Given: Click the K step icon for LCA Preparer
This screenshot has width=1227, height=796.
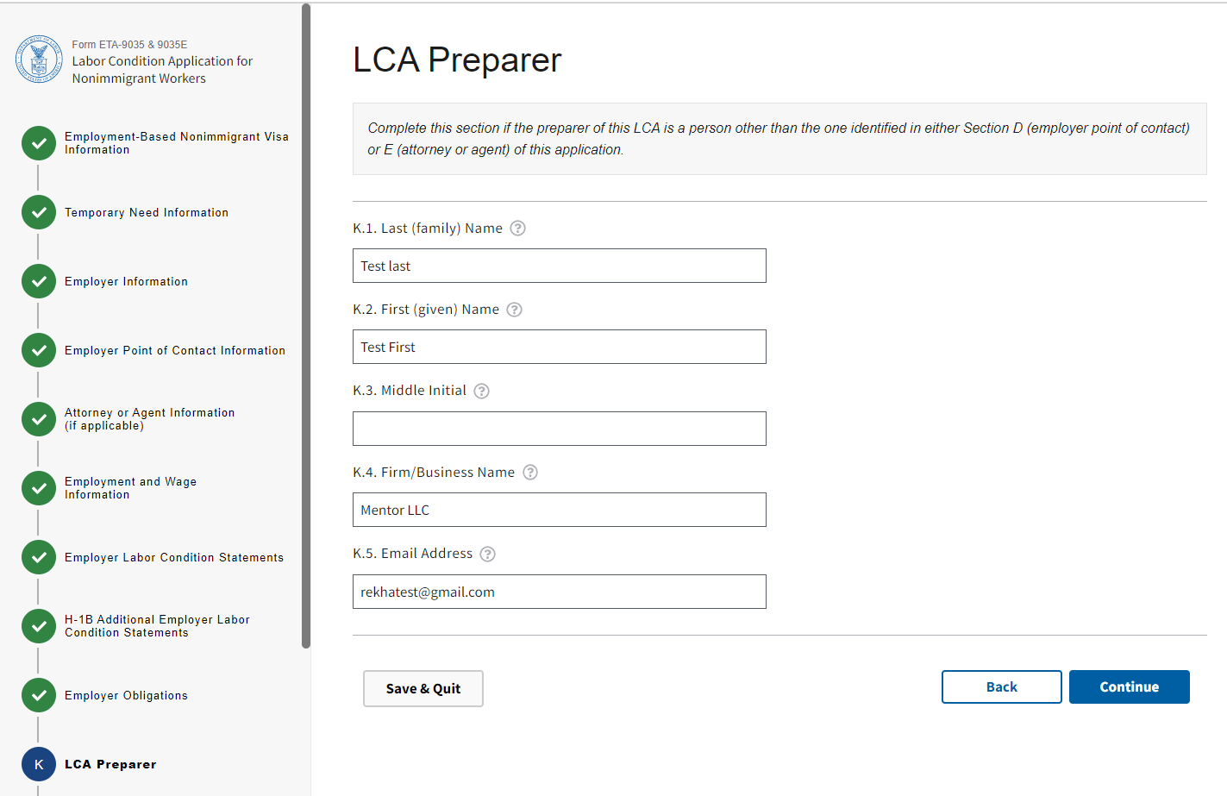Looking at the screenshot, I should coord(39,764).
